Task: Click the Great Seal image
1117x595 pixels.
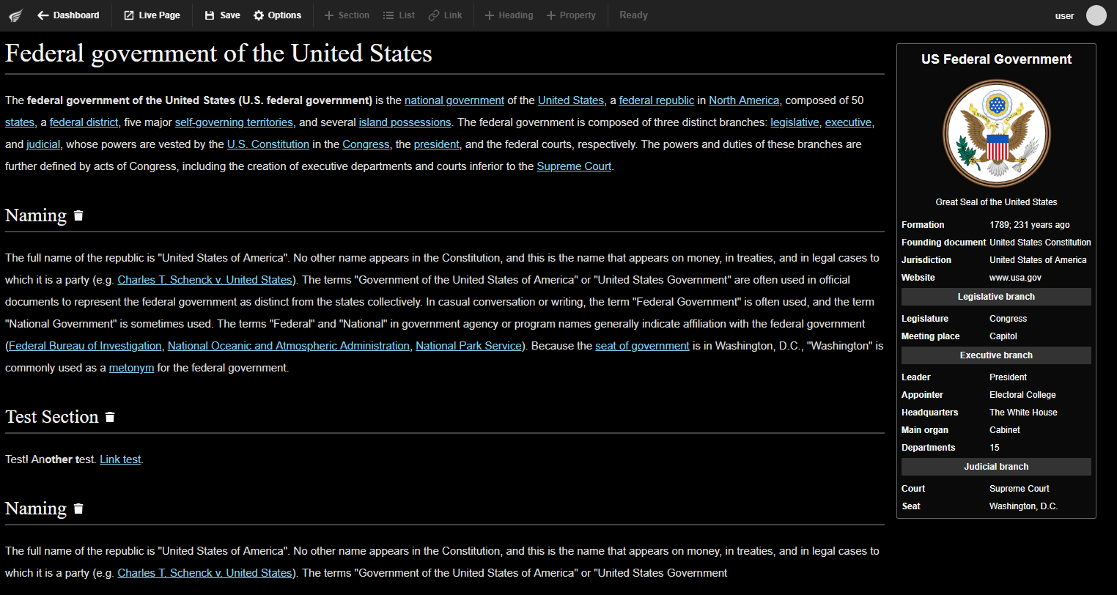Action: 996,133
